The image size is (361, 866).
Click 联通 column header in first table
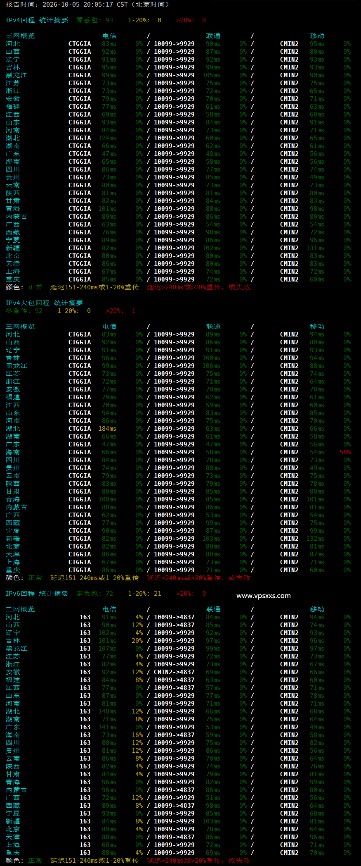point(213,36)
